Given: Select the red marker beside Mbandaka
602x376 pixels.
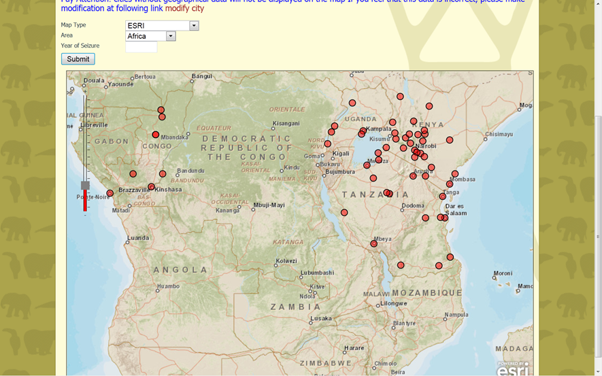Looking at the screenshot, I should coord(156,135).
